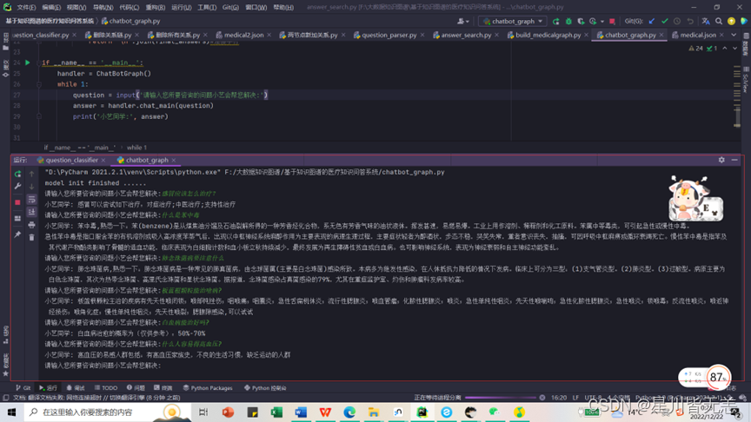Viewport: 751px width, 422px height.
Task: Click the print icon in Run panel
Action: [x=31, y=225]
